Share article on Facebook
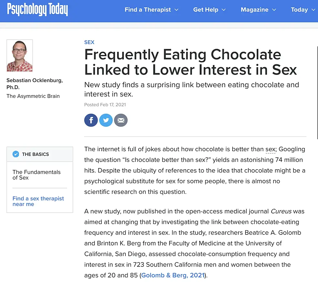Image resolution: width=318 pixels, height=282 pixels. 91,120
